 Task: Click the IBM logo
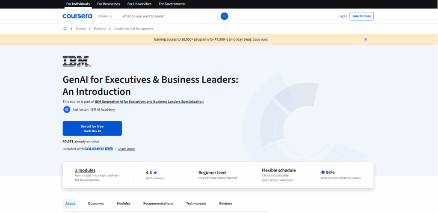76,61
